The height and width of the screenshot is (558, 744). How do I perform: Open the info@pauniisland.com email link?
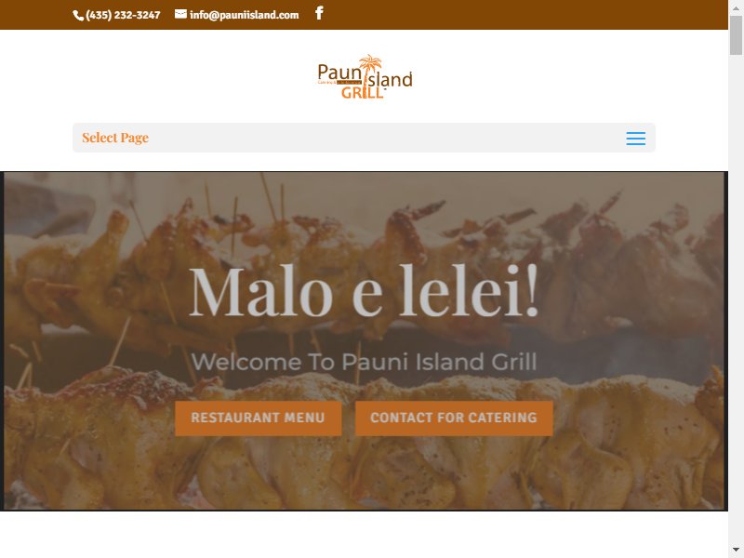(x=244, y=15)
